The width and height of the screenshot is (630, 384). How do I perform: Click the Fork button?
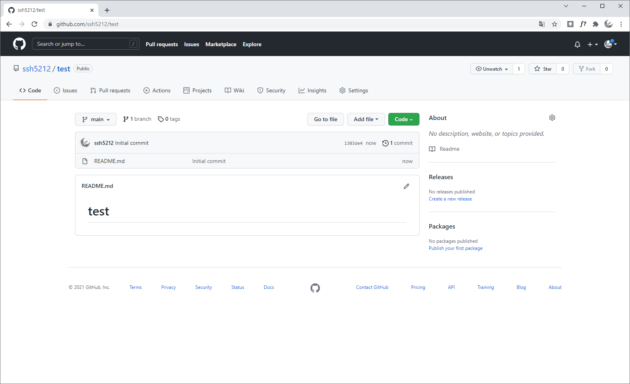(587, 69)
